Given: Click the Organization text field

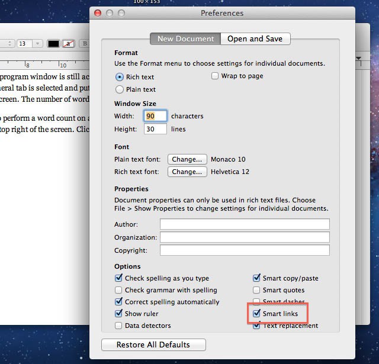Looking at the screenshot, I should click(x=245, y=237).
